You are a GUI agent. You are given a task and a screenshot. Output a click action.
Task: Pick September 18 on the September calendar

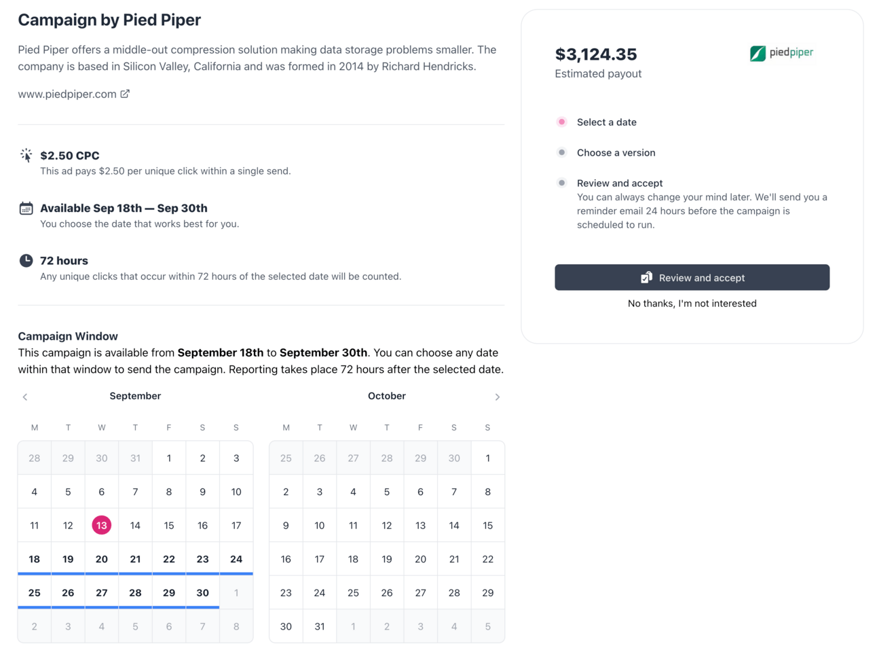[x=35, y=559]
